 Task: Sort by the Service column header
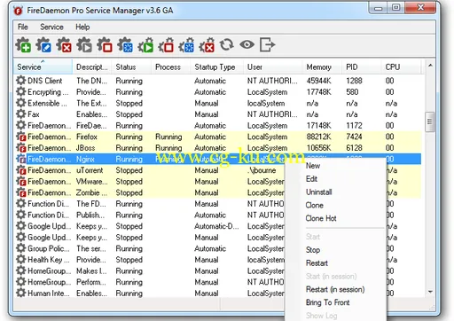[43, 67]
